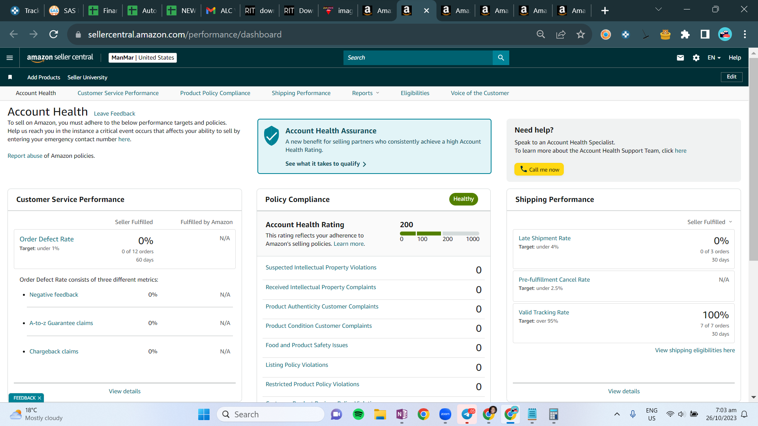Click the search magnifier button in Seller Central

coord(501,58)
